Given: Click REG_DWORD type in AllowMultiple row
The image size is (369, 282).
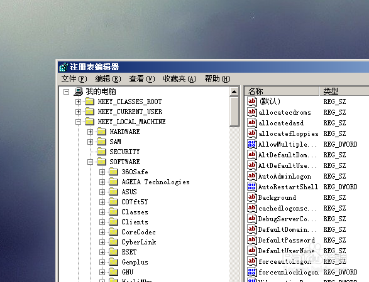Looking at the screenshot, I should point(340,144).
